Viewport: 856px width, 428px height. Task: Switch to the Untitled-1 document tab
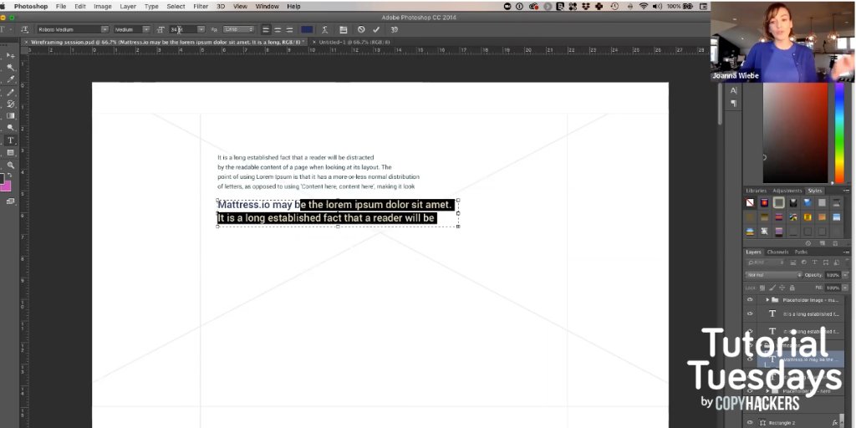pyautogui.click(x=354, y=42)
